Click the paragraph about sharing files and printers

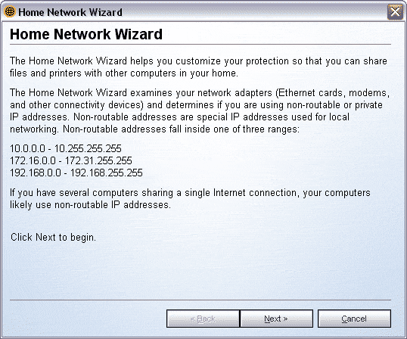[198, 67]
